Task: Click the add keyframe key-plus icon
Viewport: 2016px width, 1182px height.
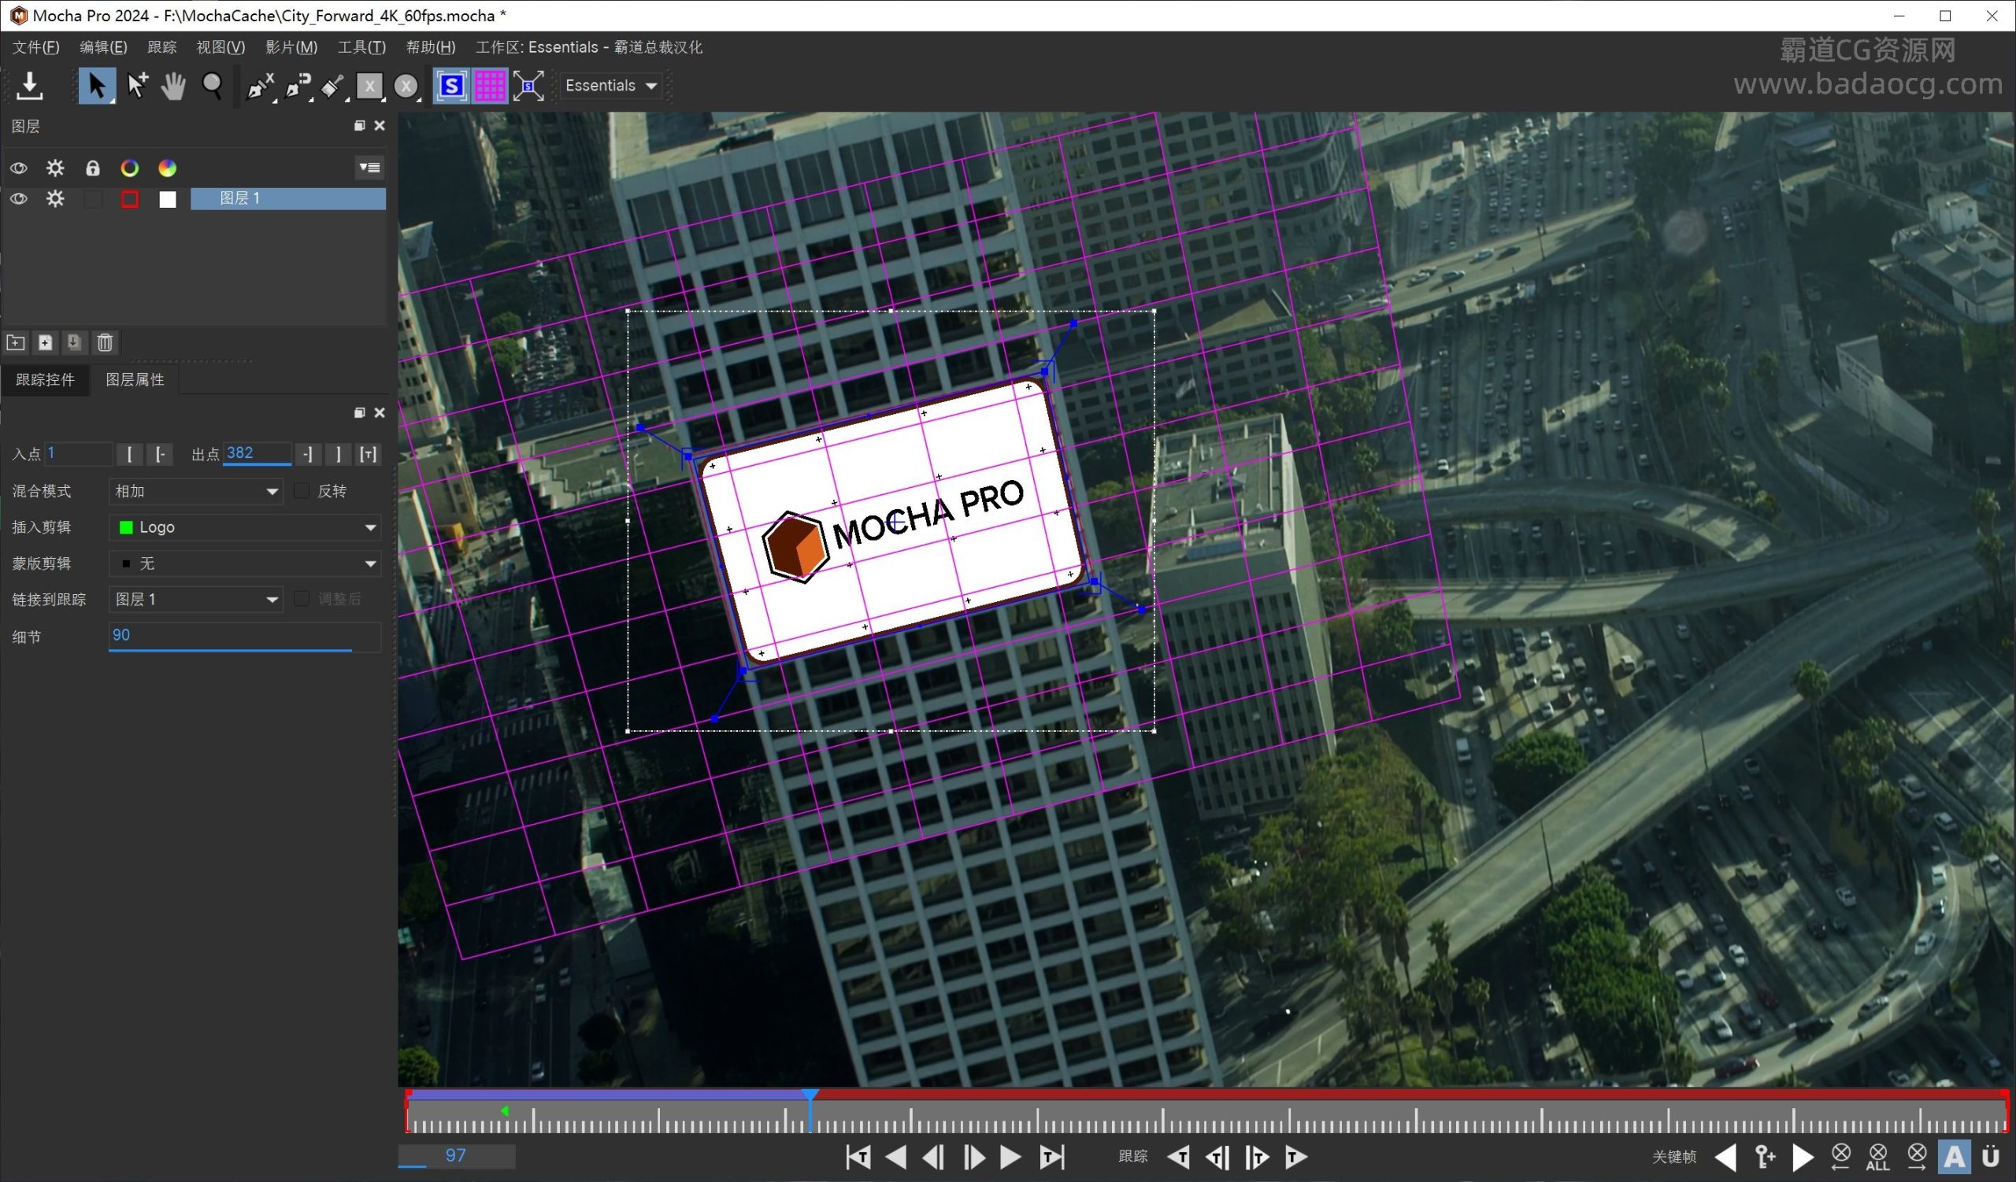Action: (1765, 1157)
